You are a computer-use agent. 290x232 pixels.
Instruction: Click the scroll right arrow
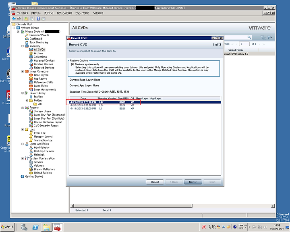pos(273,206)
